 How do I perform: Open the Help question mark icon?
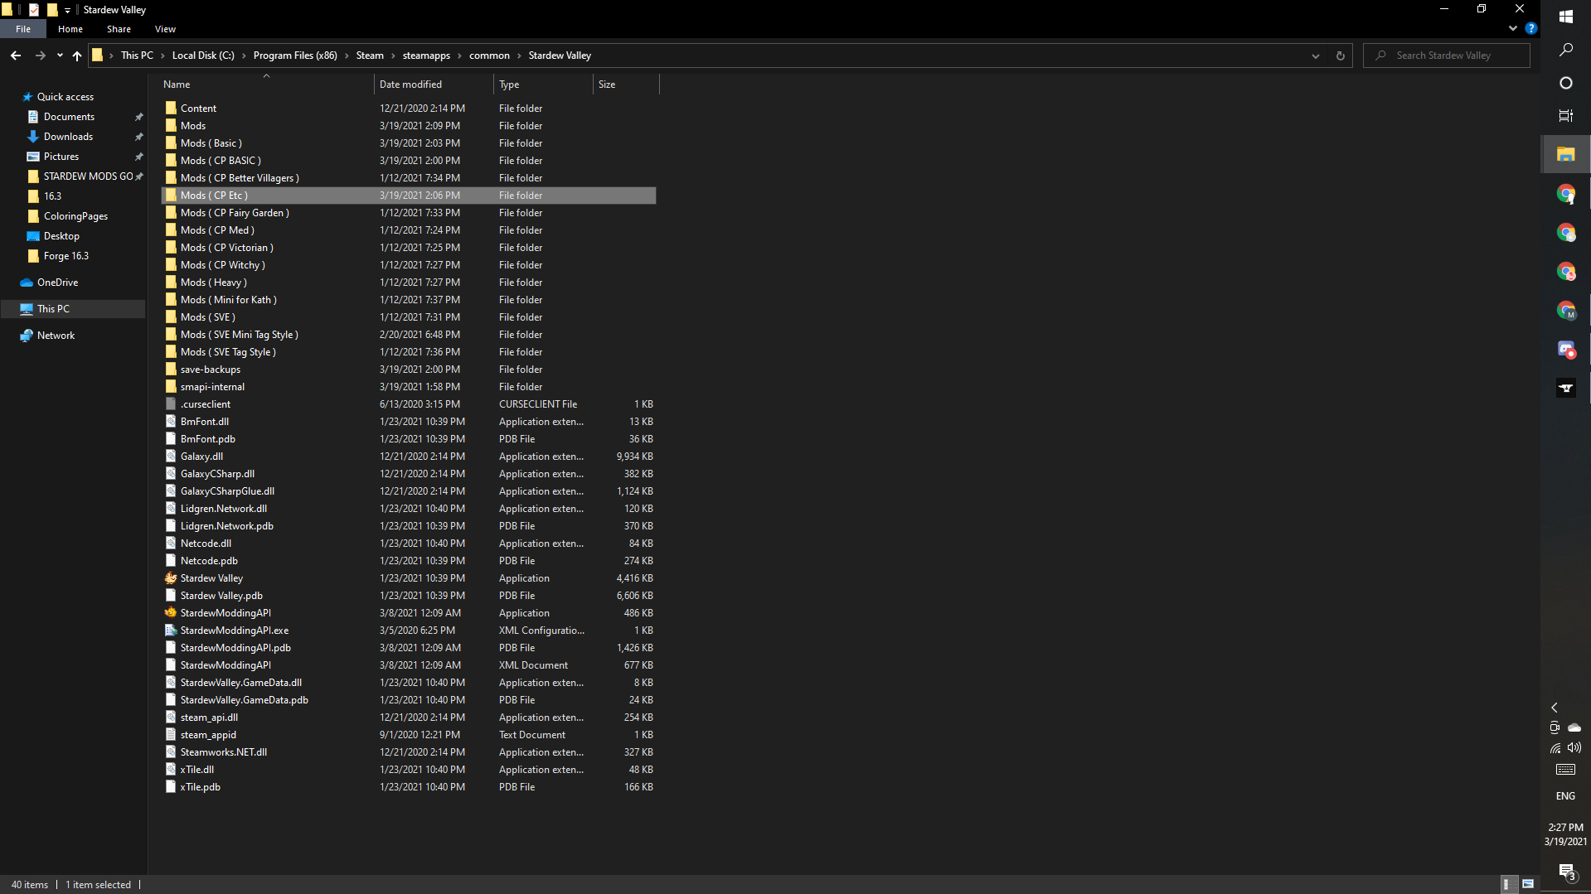(1531, 28)
